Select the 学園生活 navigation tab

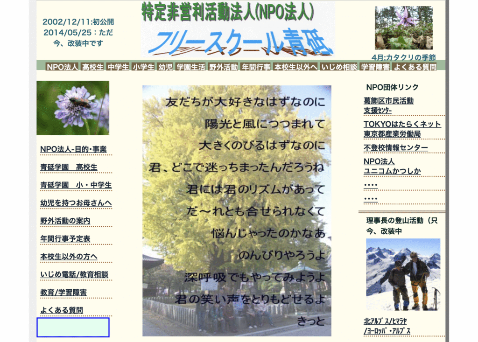pyautogui.click(x=191, y=67)
